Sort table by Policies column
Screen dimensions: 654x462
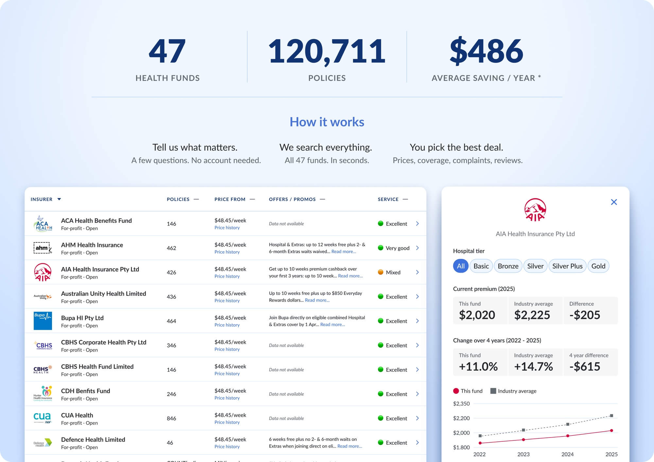(x=183, y=199)
